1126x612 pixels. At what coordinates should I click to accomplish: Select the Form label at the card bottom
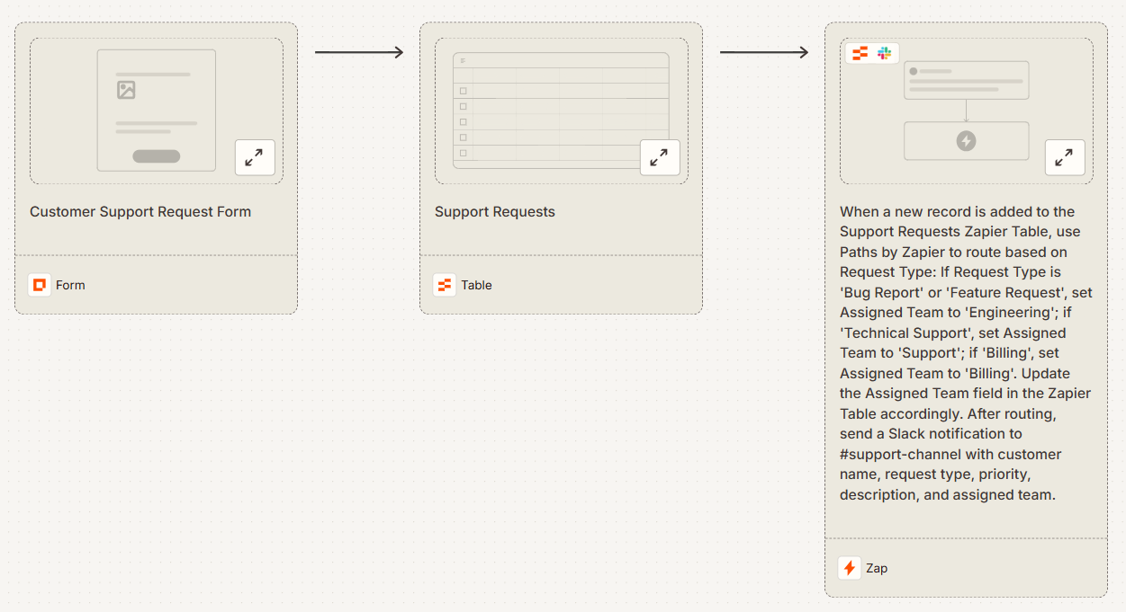pos(70,284)
